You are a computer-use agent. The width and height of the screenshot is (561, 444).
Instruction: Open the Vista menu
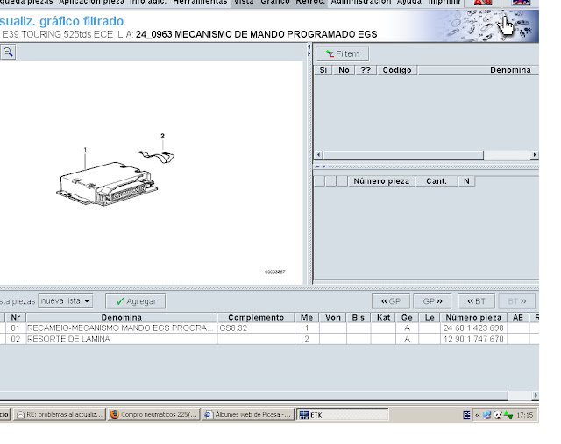point(244,2)
